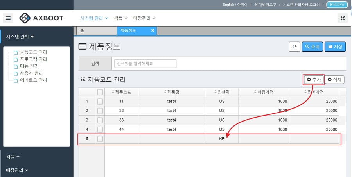Toggle the hamburger sidebar menu

point(8,18)
